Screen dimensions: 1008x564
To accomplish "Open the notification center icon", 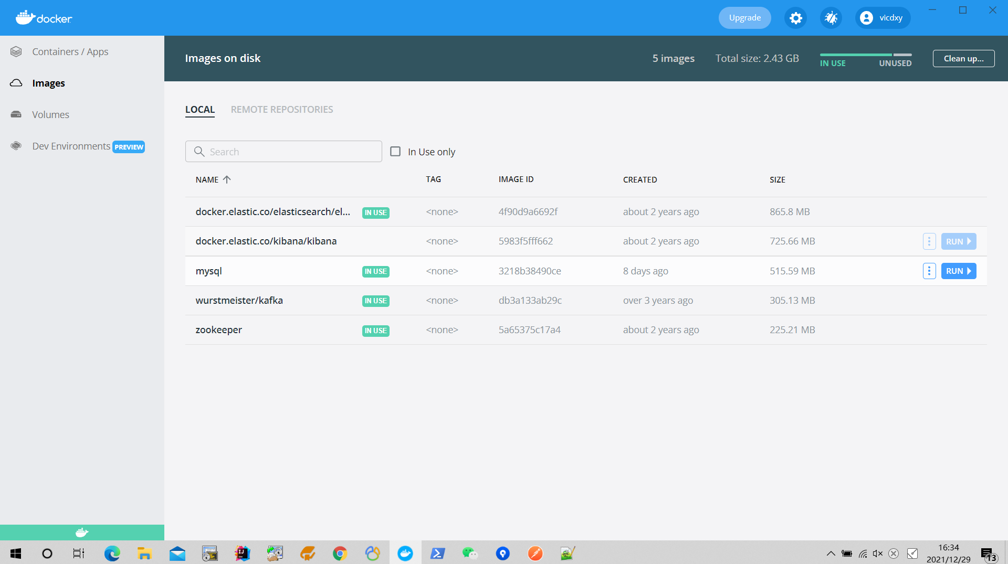I will point(989,554).
